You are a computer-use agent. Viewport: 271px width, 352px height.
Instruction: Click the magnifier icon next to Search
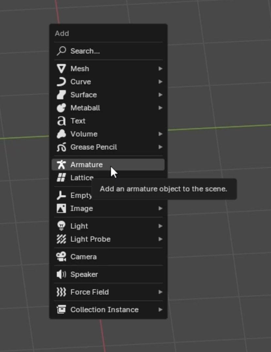pos(61,51)
